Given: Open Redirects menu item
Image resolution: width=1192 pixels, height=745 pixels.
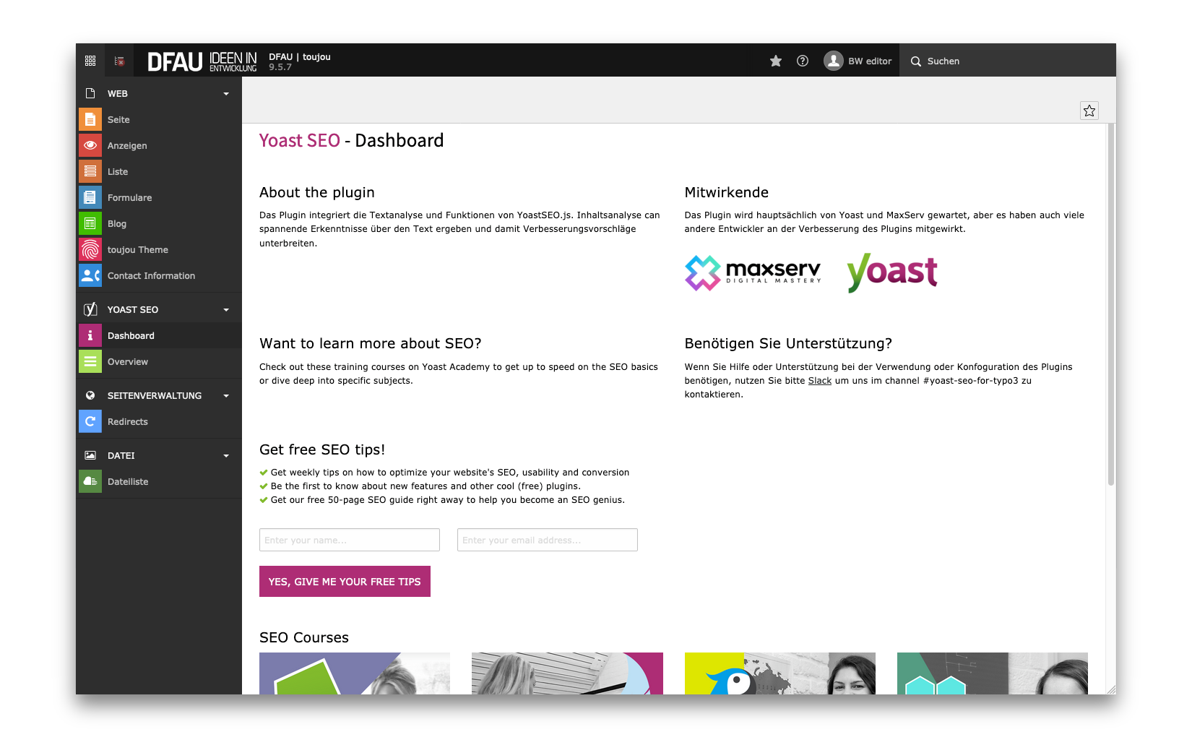Looking at the screenshot, I should click(128, 422).
